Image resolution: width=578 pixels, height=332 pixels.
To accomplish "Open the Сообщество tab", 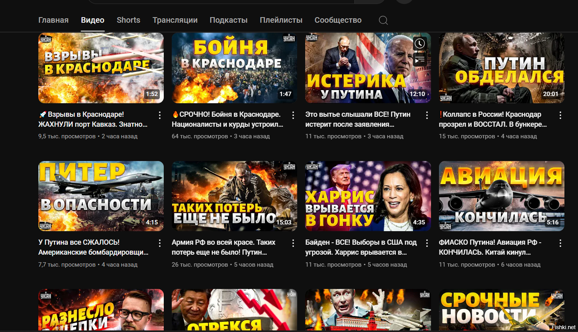I will [x=338, y=20].
